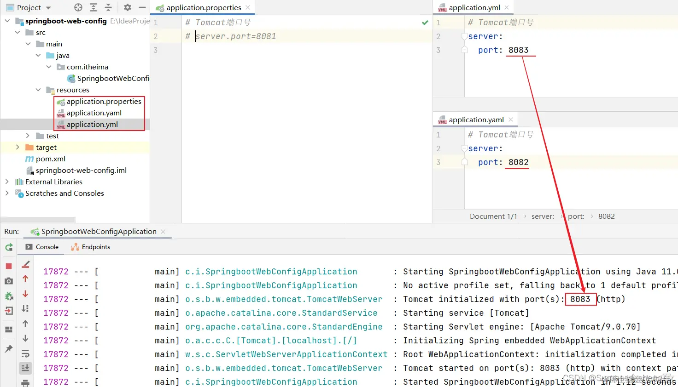678x387 pixels.
Task: Open the Endpoints tab
Action: pyautogui.click(x=91, y=247)
